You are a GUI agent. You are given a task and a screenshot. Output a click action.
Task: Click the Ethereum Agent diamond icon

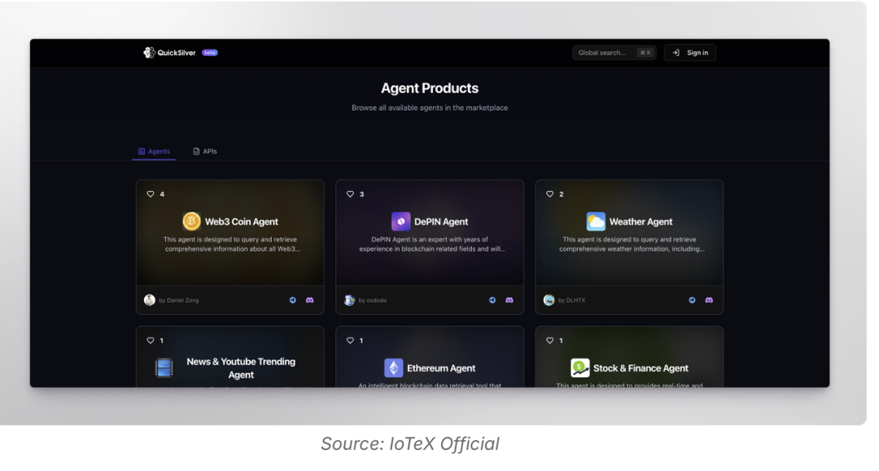[393, 369]
